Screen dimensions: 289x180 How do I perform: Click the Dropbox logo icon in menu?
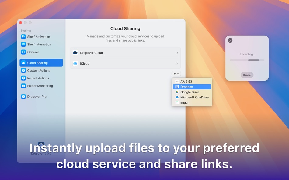[x=177, y=87]
